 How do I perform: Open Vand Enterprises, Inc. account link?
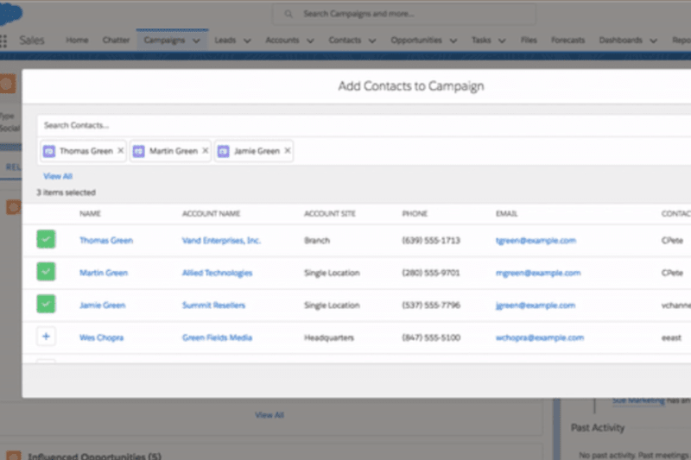221,240
